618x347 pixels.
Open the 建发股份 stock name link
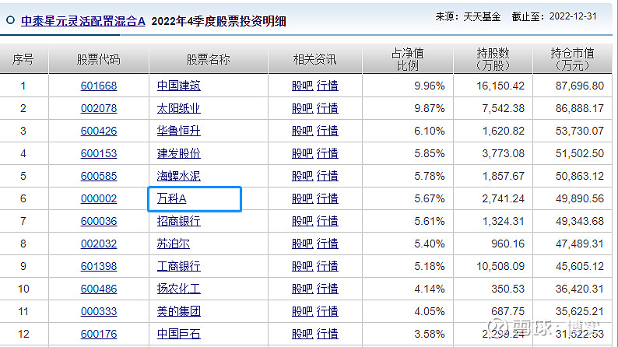pyautogui.click(x=178, y=153)
